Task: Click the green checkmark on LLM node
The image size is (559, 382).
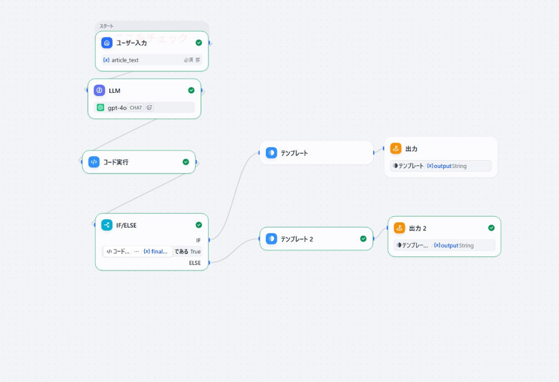Action: (x=191, y=91)
